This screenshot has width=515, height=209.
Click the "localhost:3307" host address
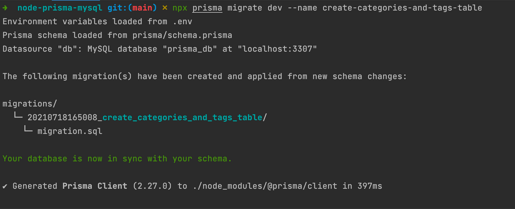tap(279, 49)
